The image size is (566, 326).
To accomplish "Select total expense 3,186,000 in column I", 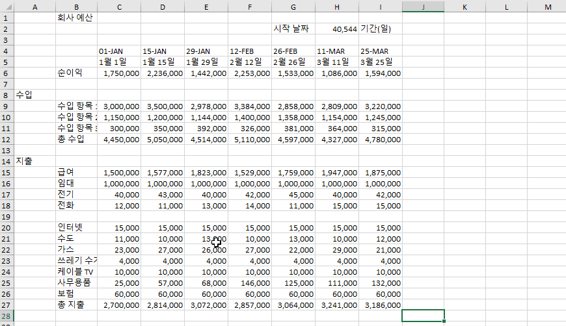I will [381, 305].
